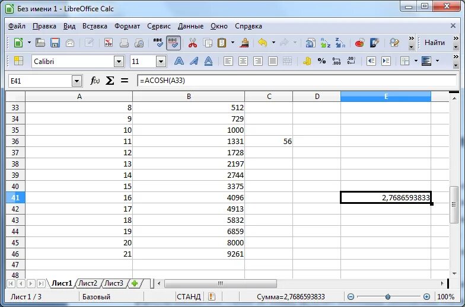This screenshot has width=465, height=307.
Task: Increase cell indent
Action: pos(386,61)
